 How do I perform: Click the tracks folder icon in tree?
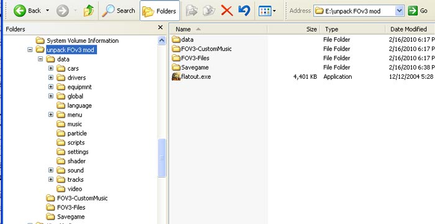[x=61, y=179]
